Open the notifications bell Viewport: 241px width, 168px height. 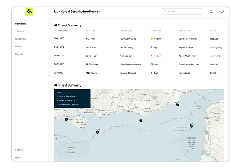point(211,12)
